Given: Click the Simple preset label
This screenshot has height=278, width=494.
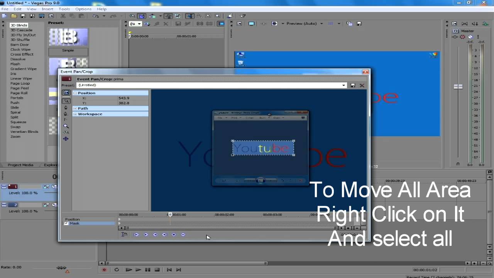Looking at the screenshot, I should coord(68,51).
